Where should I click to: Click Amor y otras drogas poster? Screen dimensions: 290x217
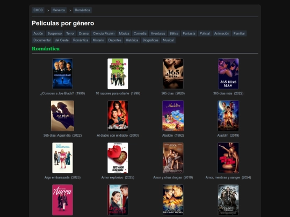pyautogui.click(x=173, y=158)
